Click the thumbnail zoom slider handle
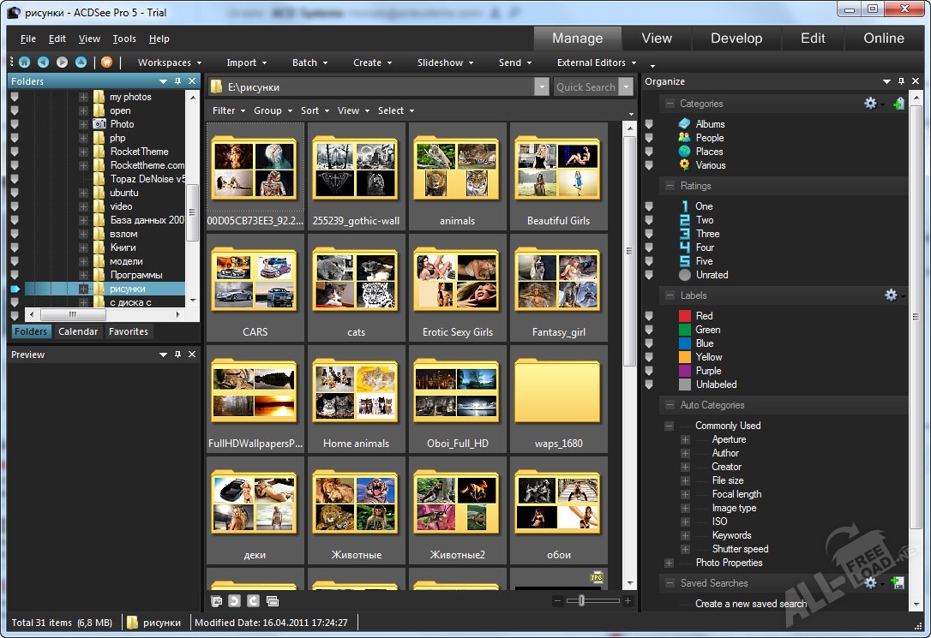This screenshot has width=931, height=638. click(581, 601)
